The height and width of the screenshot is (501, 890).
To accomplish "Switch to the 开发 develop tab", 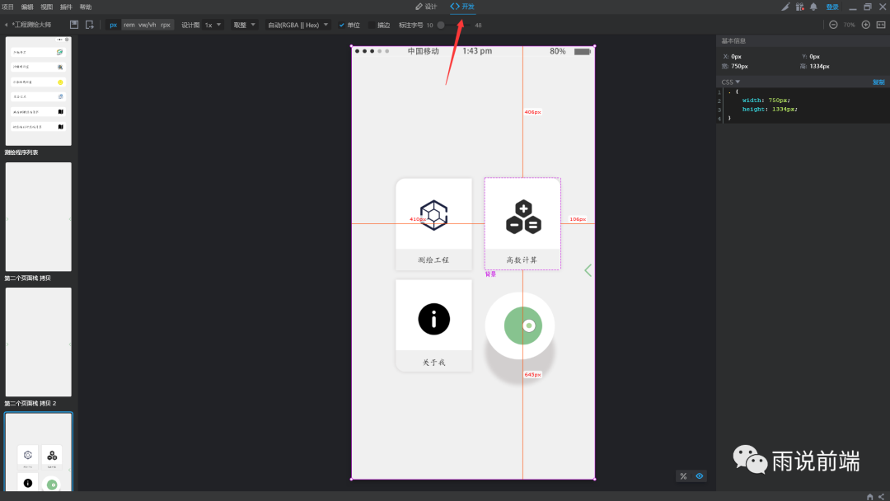I will (462, 7).
